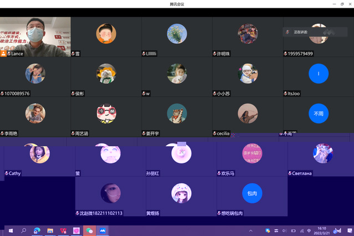This screenshot has height=236, width=354.
Task: Click the name label 1959579499
Action: tap(300, 54)
